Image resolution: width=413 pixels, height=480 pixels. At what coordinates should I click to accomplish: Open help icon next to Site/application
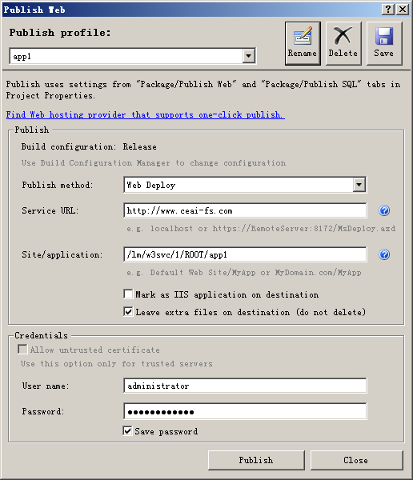(x=384, y=254)
